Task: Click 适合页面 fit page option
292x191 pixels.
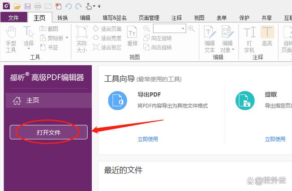Action: click(x=107, y=29)
